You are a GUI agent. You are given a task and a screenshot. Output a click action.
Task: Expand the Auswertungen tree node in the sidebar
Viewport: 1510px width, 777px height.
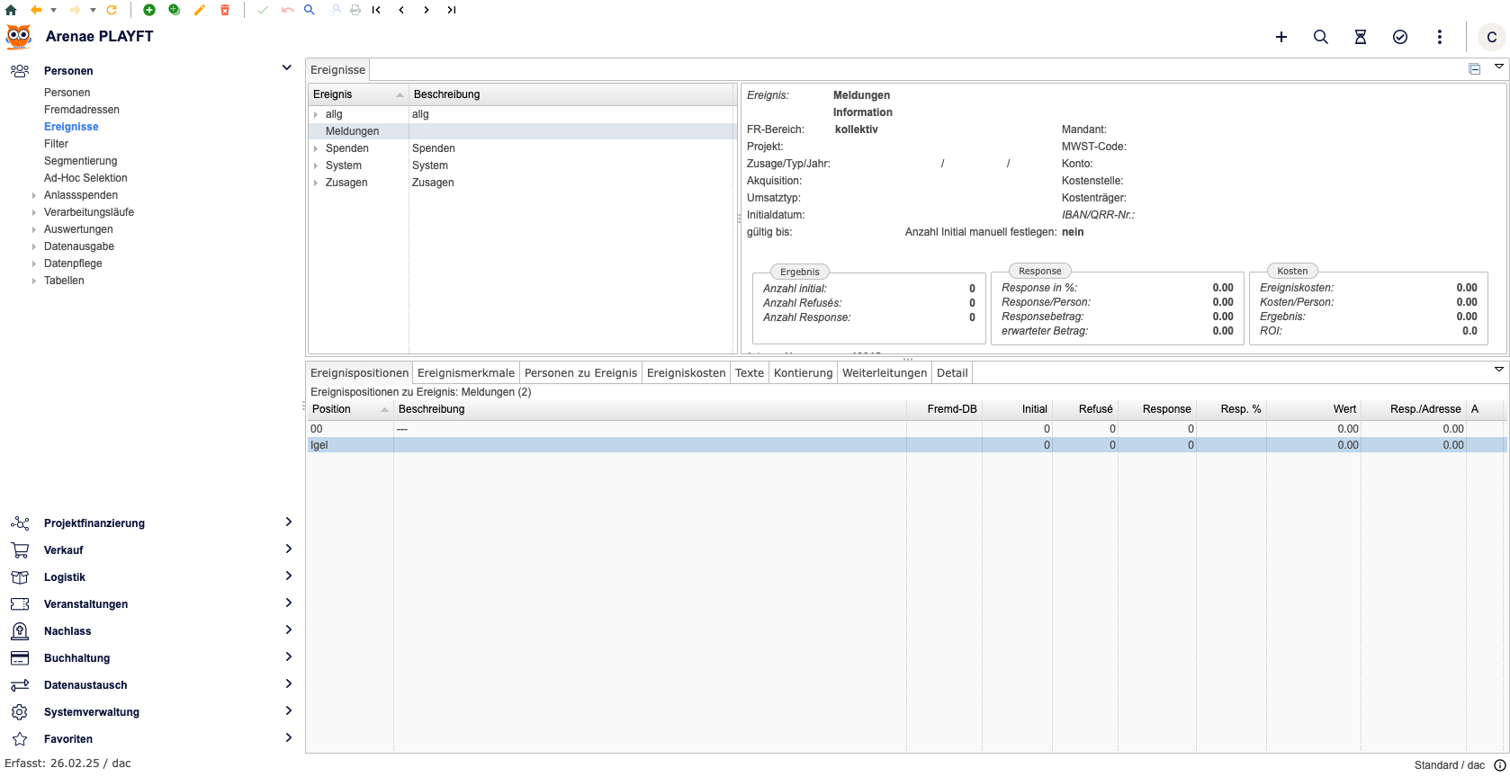point(34,229)
